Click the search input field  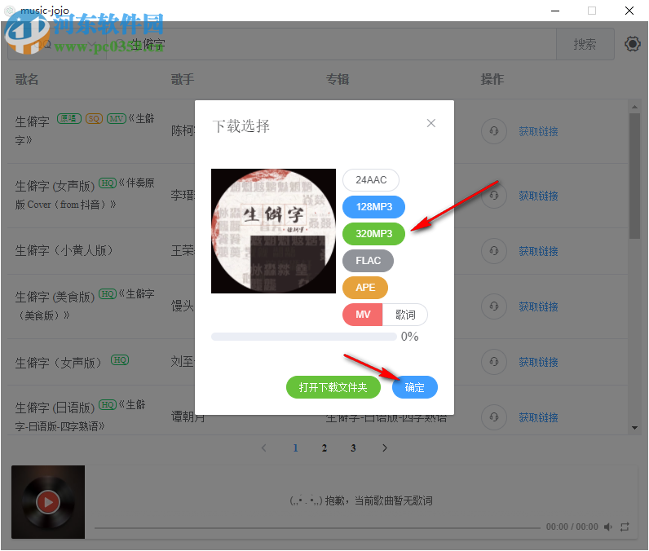click(x=331, y=44)
